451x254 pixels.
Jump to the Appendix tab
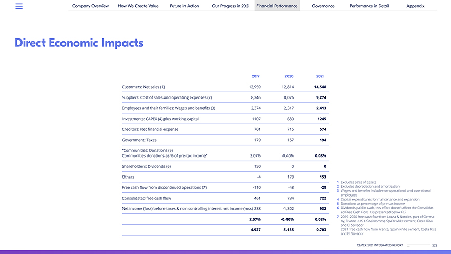point(416,6)
